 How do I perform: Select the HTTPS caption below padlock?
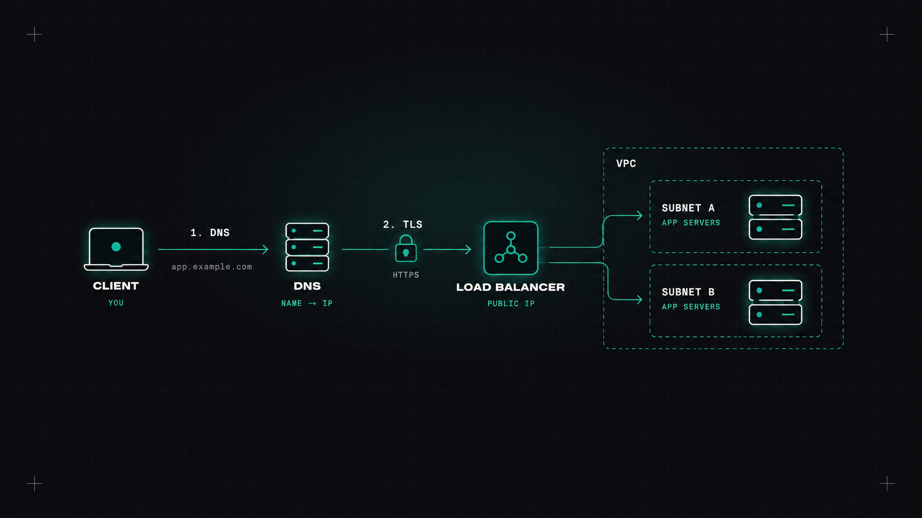[406, 275]
